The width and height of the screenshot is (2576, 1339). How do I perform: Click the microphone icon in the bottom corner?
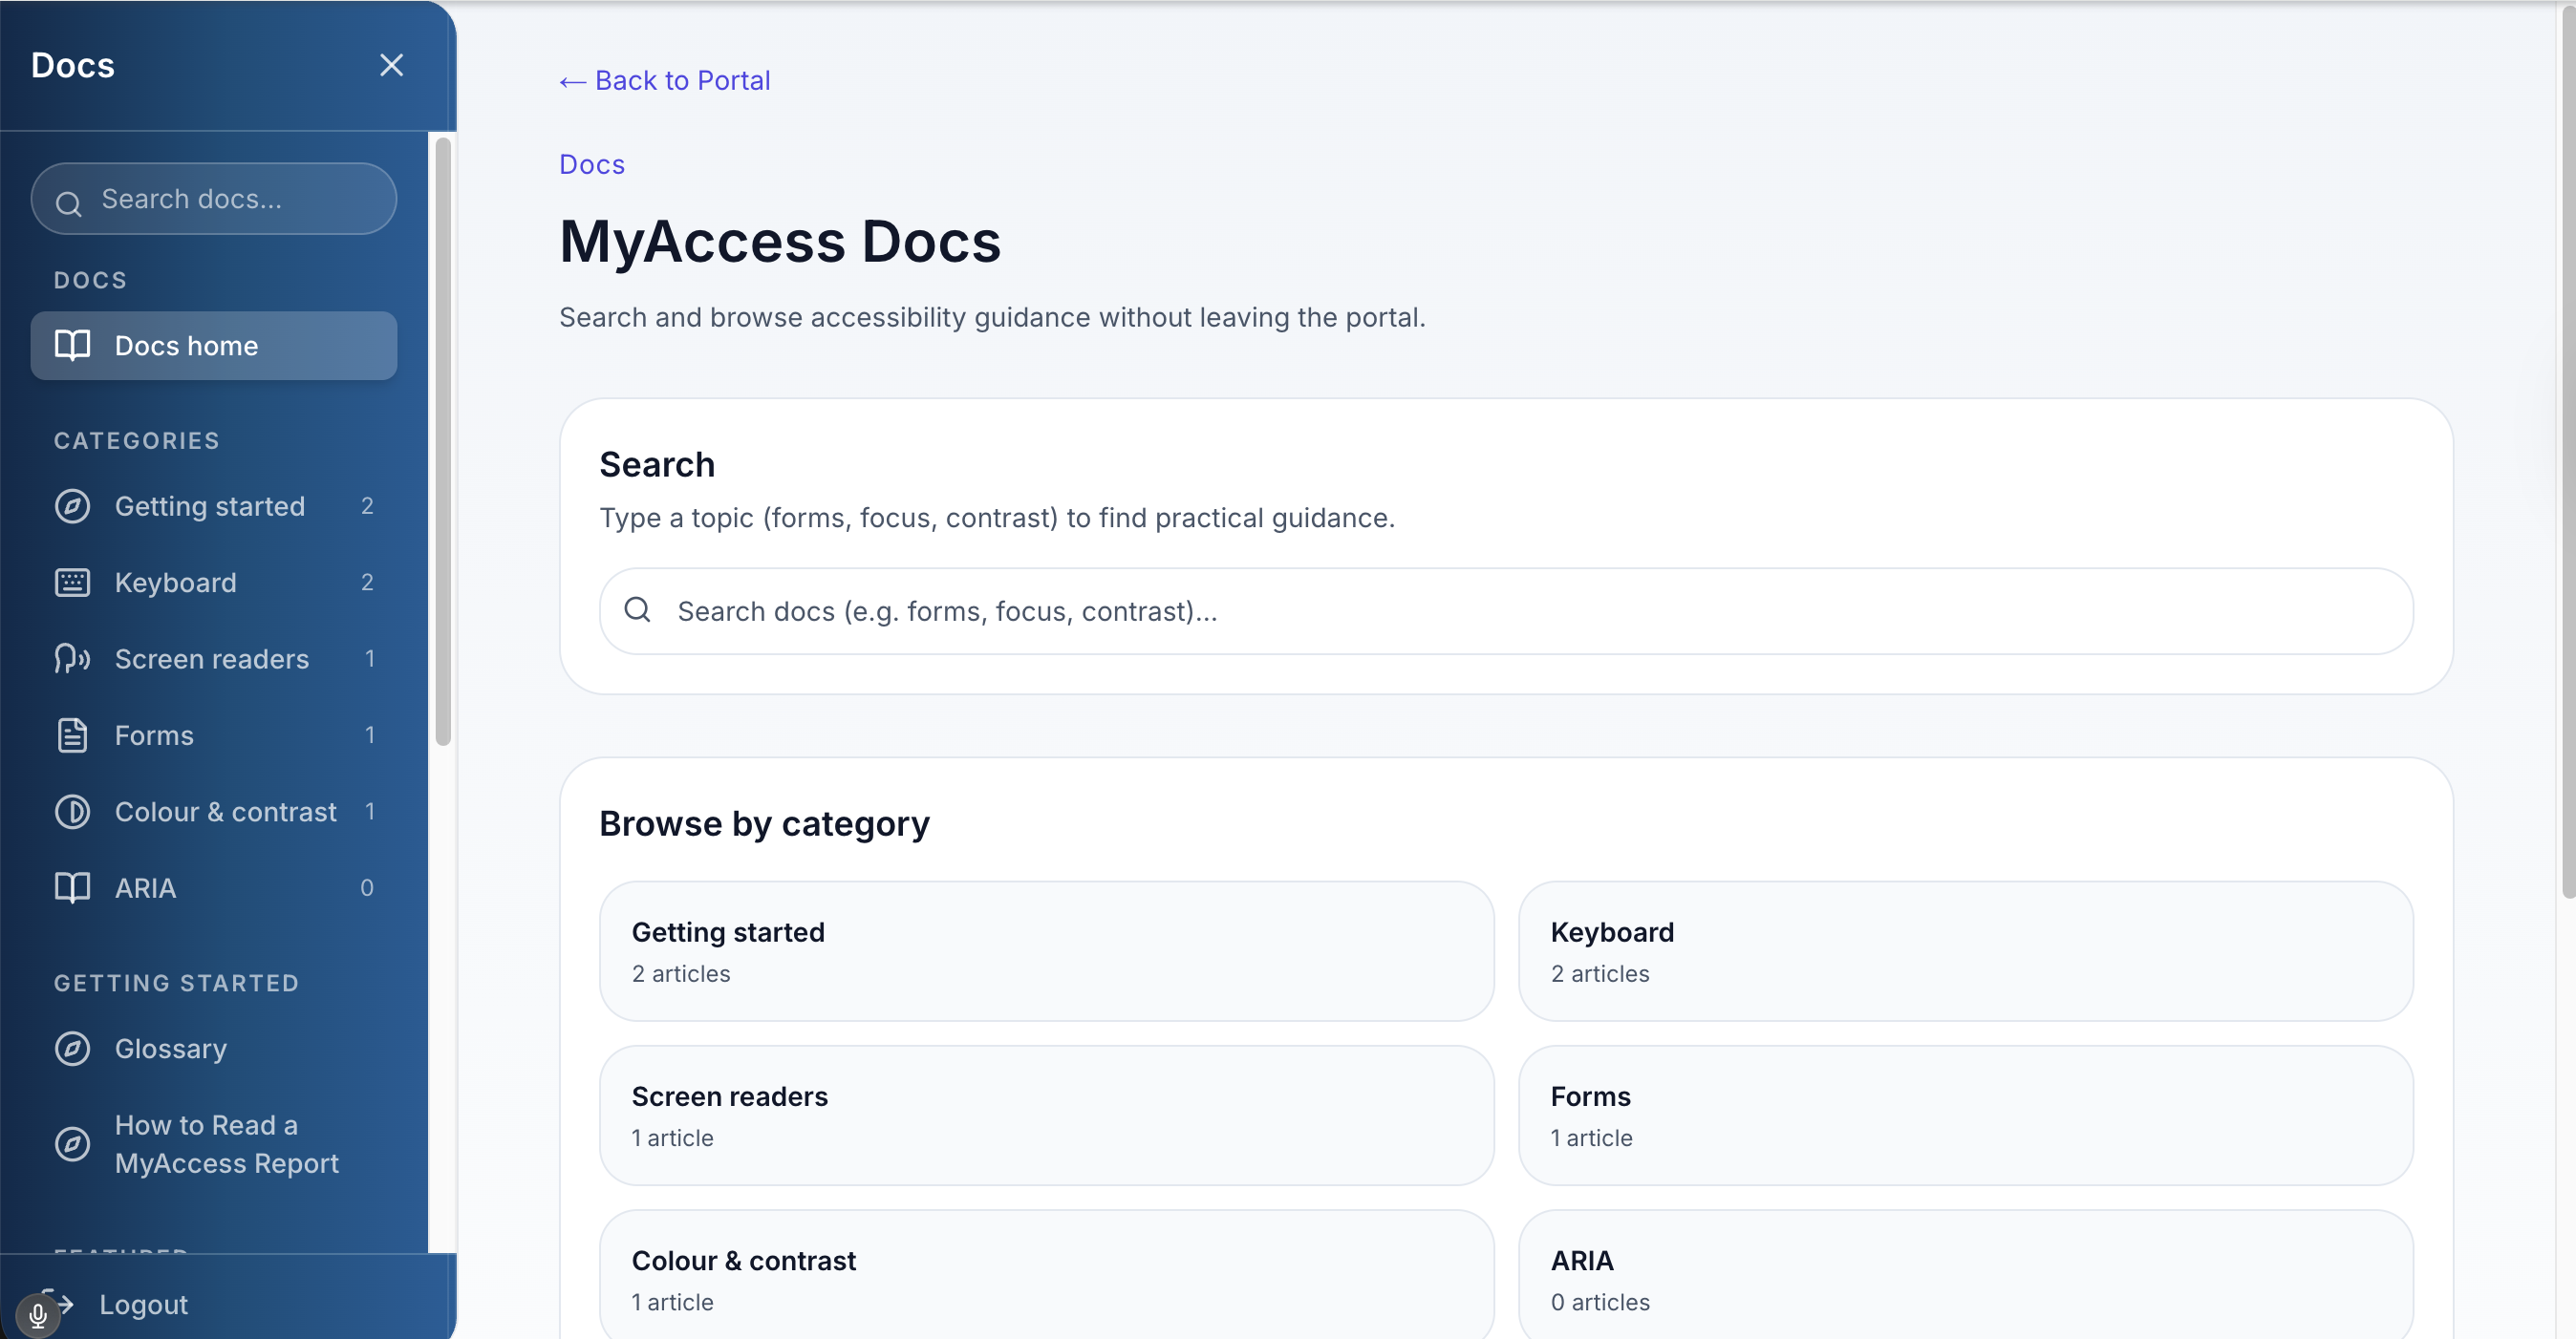(x=39, y=1313)
